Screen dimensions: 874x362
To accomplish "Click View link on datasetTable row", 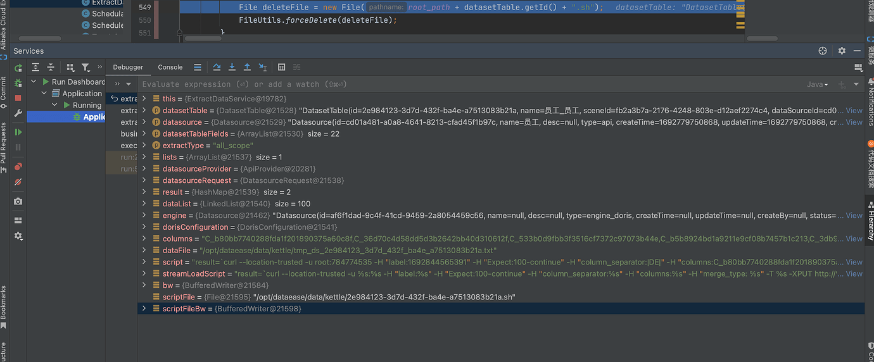I will 854,110.
